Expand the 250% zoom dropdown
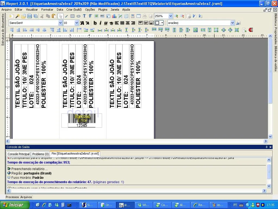 point(170,16)
